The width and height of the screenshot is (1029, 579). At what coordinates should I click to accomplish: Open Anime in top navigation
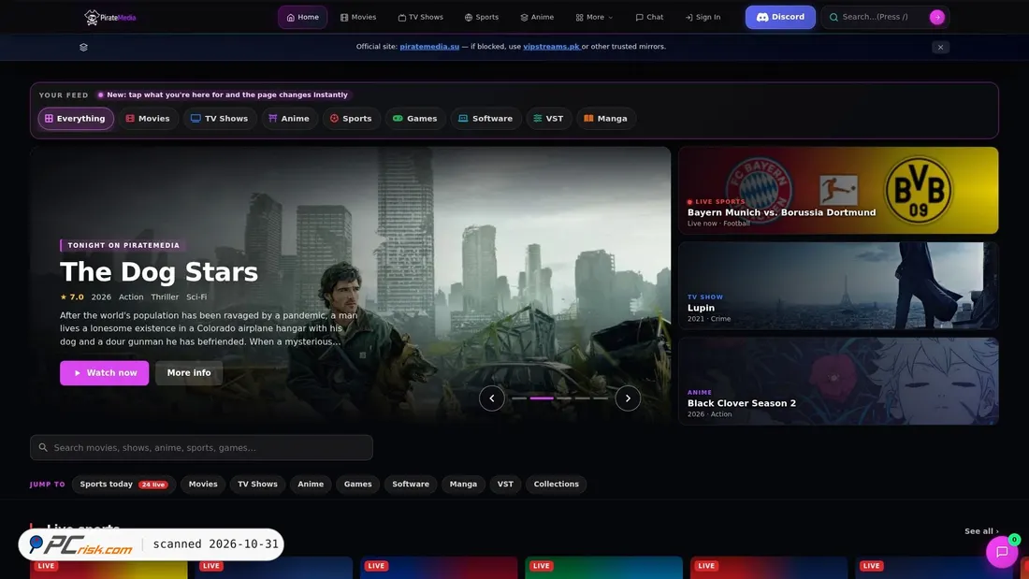[538, 17]
